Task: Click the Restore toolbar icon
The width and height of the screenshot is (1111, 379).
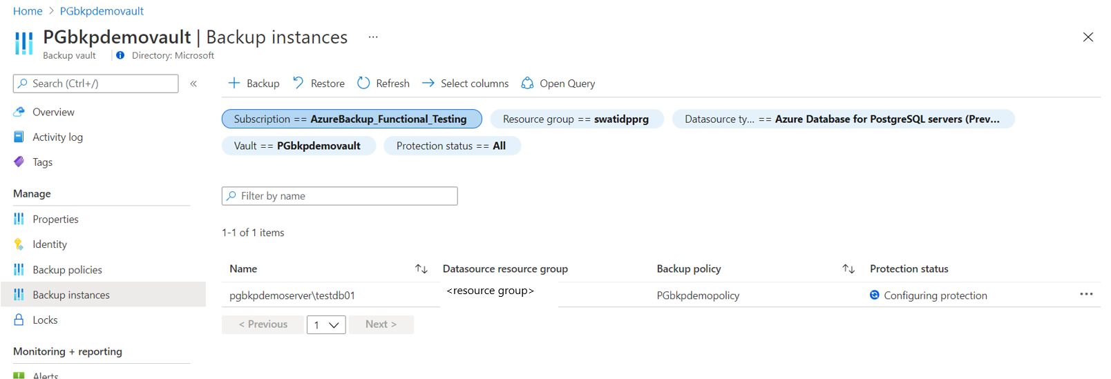Action: [298, 83]
